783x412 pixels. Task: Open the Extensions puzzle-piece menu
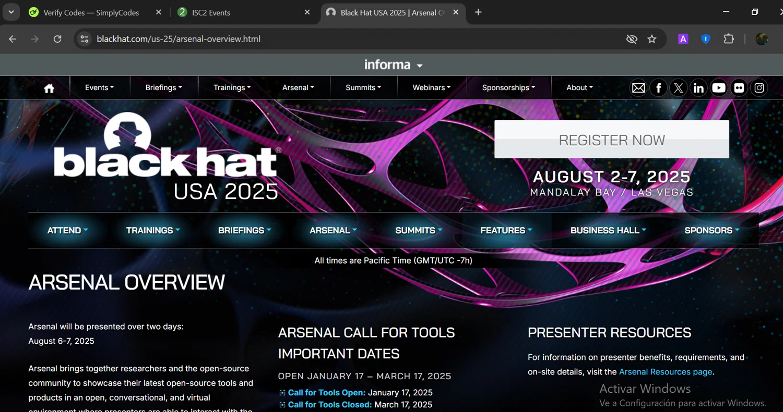(x=729, y=39)
